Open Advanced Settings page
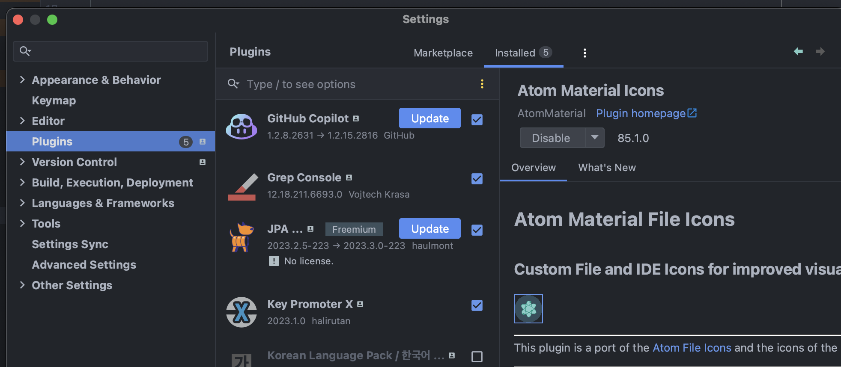Screen dimensions: 841x367 pyautogui.click(x=84, y=265)
